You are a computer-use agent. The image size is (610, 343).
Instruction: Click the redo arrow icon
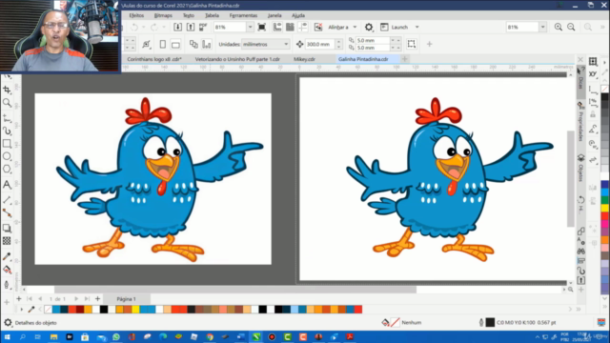(154, 27)
